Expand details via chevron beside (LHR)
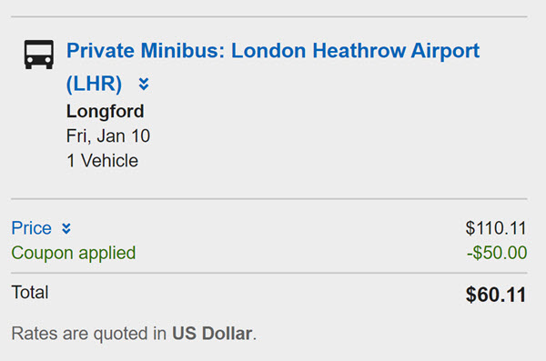 144,84
